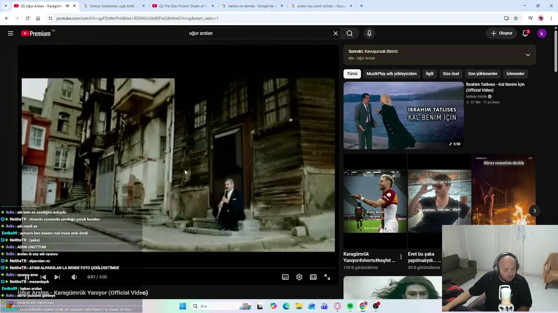Image resolution: width=558 pixels, height=313 pixels.
Task: Mute the video player volume
Action: [74, 277]
